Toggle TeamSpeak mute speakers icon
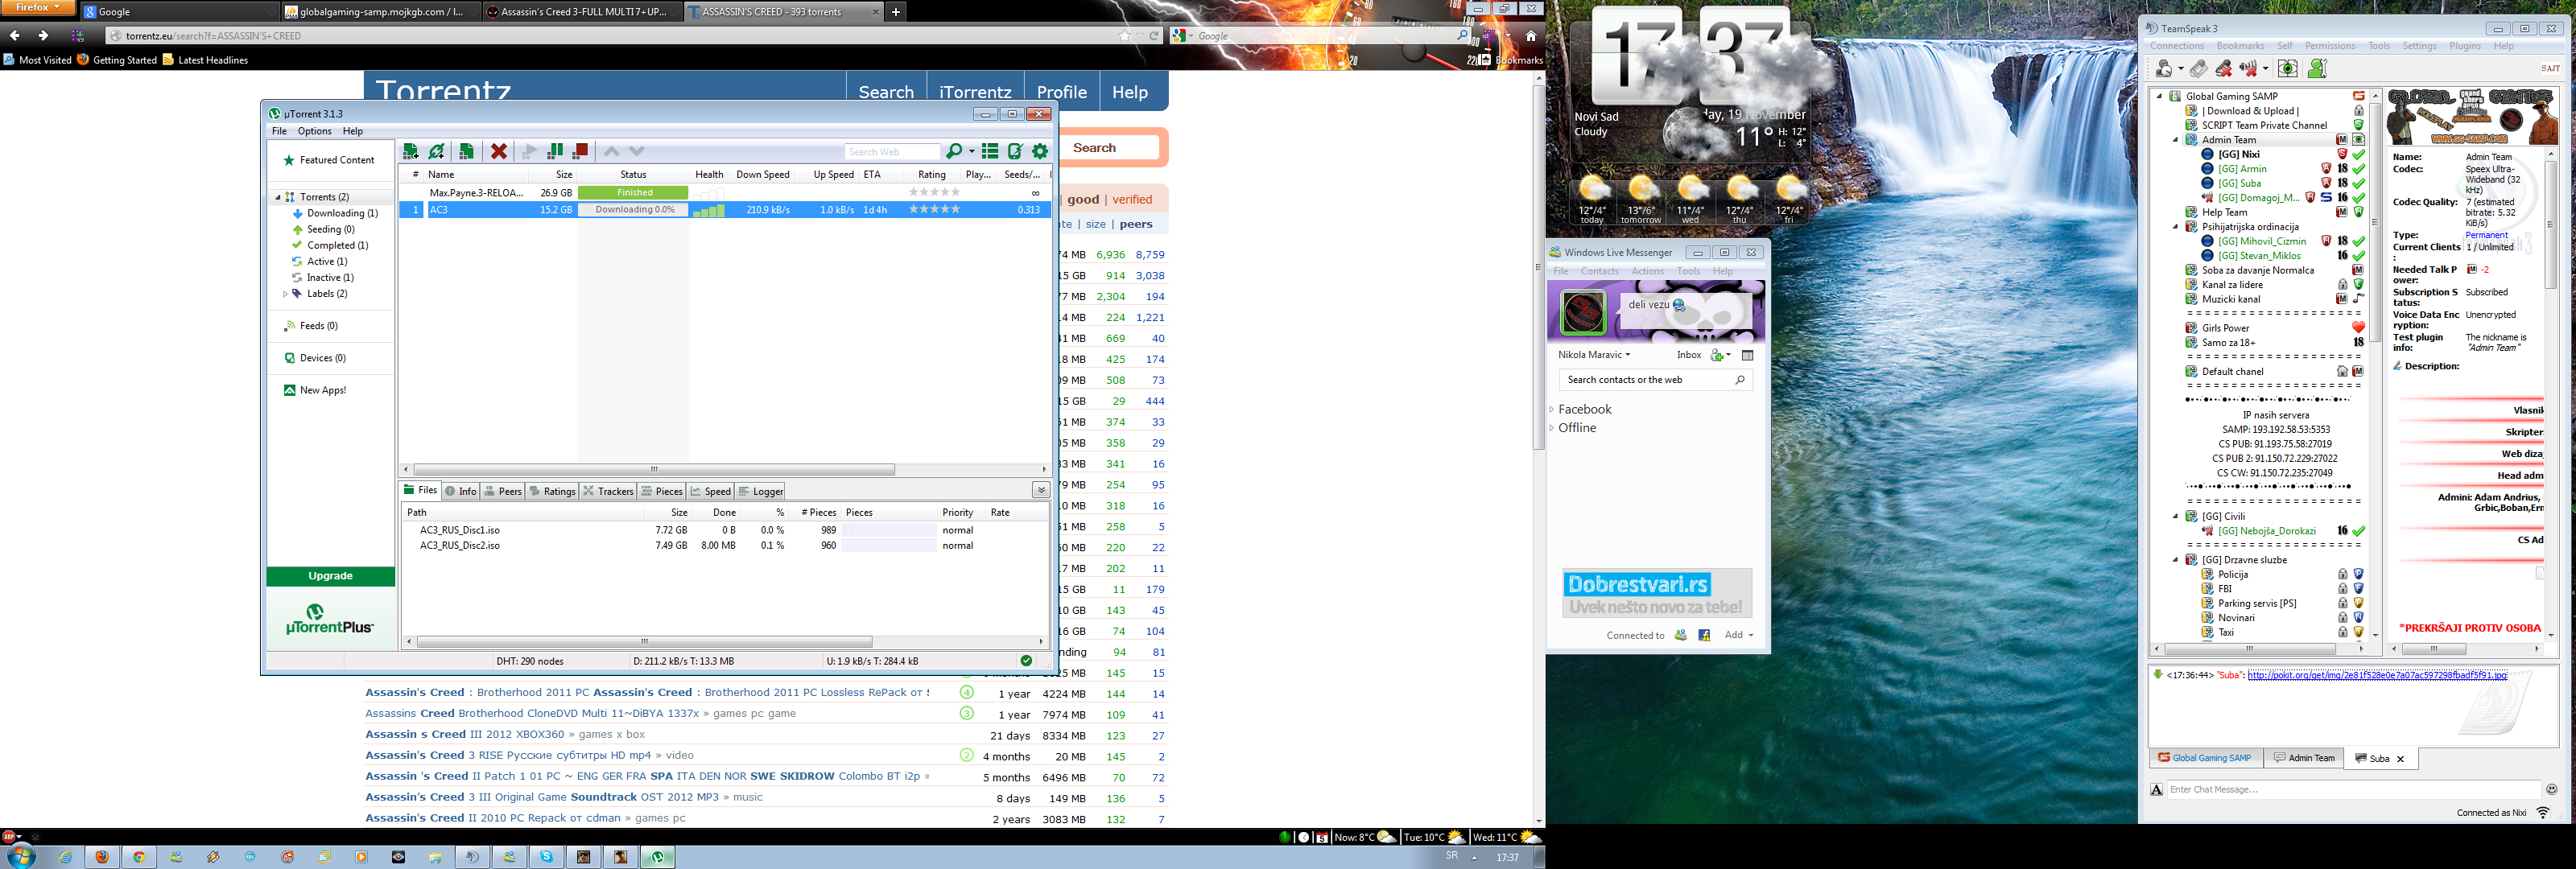 (2248, 68)
